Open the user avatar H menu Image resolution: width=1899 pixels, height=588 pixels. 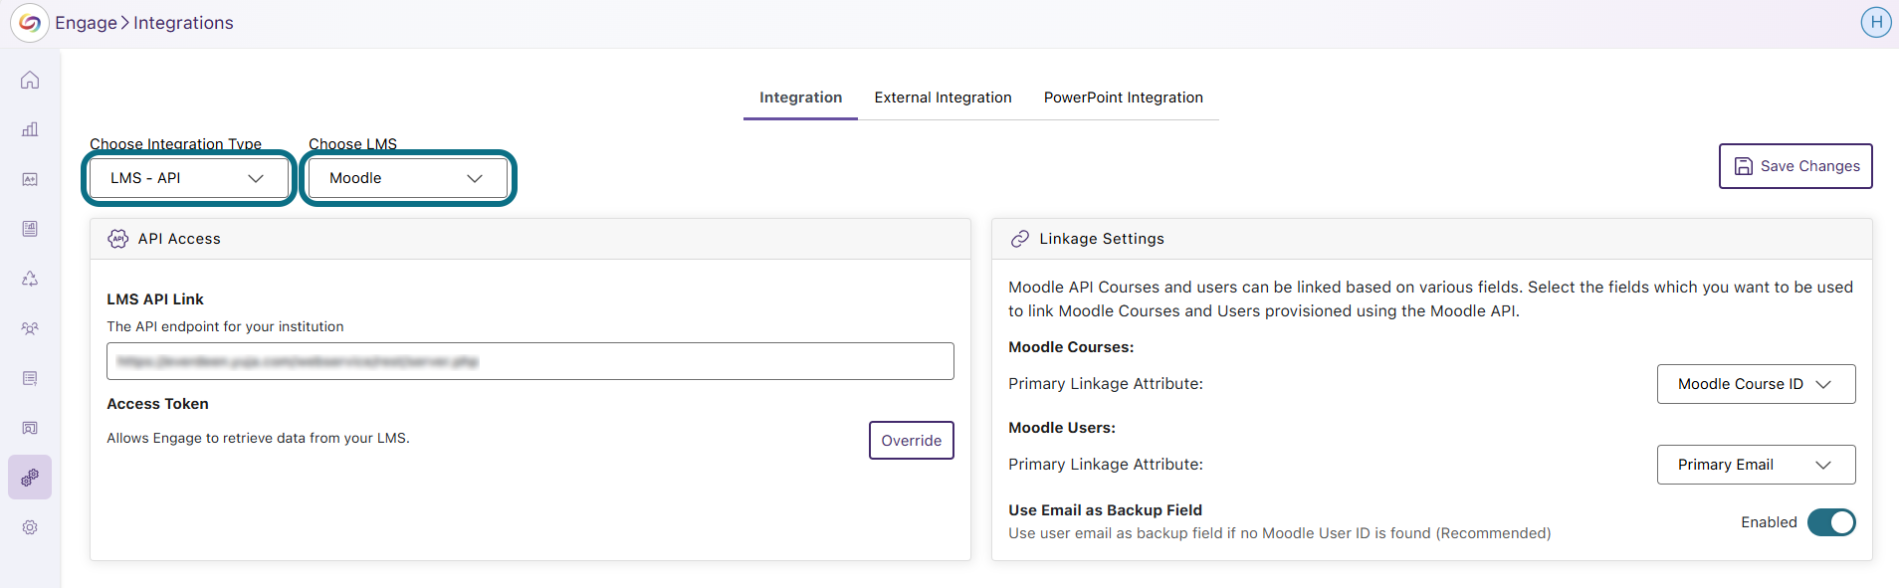[1876, 22]
